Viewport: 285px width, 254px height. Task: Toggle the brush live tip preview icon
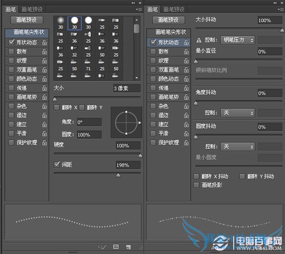pyautogui.click(x=102, y=247)
